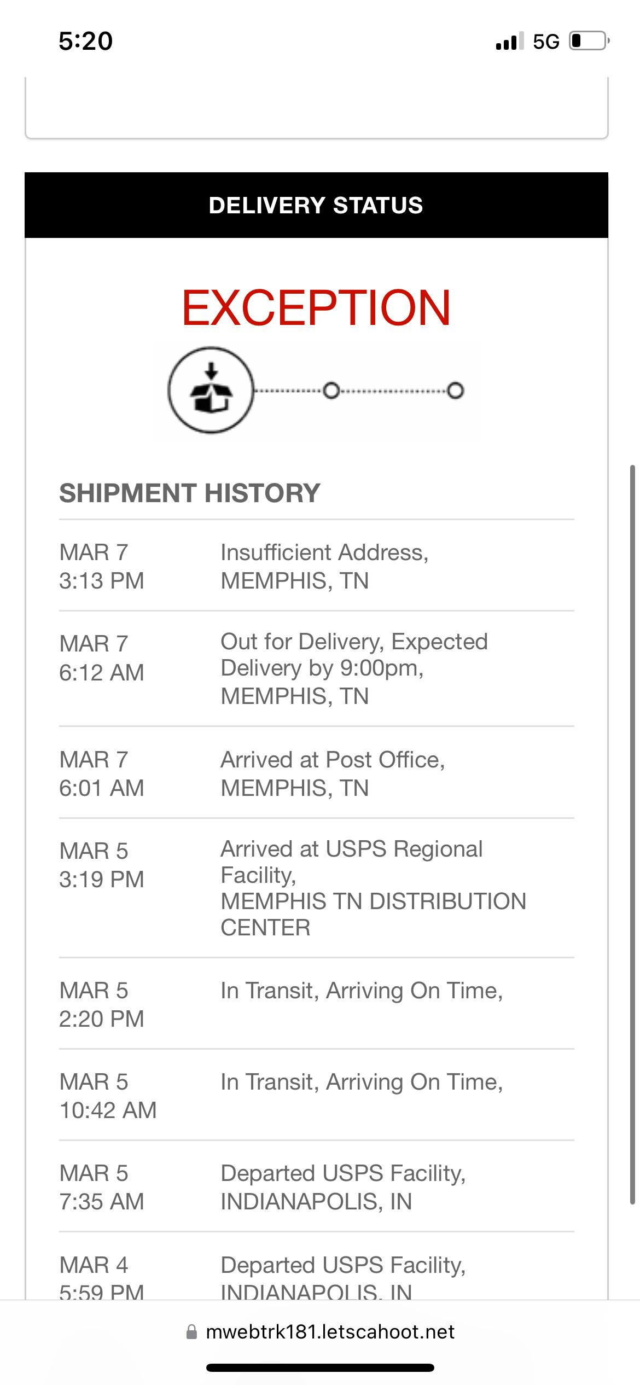This screenshot has width=640, height=1385.
Task: Click the middle progress tracker circle
Action: (331, 391)
